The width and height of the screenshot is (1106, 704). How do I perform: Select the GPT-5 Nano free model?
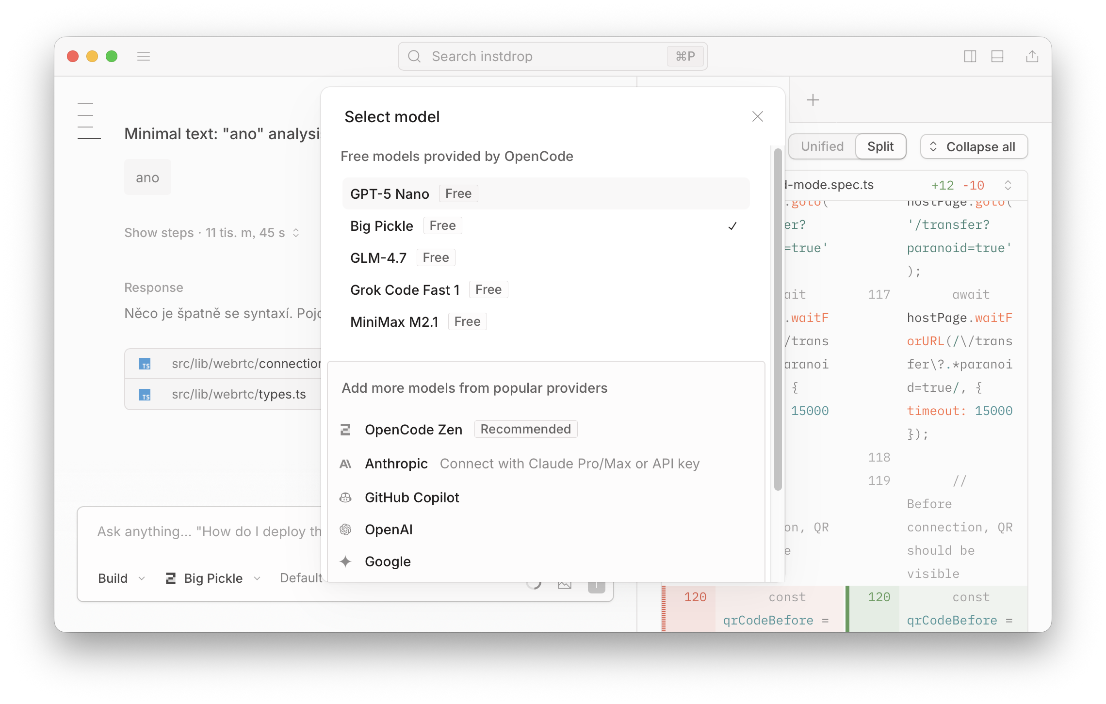[390, 194]
